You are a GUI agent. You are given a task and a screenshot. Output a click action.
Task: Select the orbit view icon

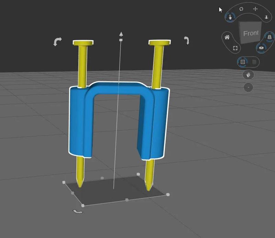click(241, 9)
